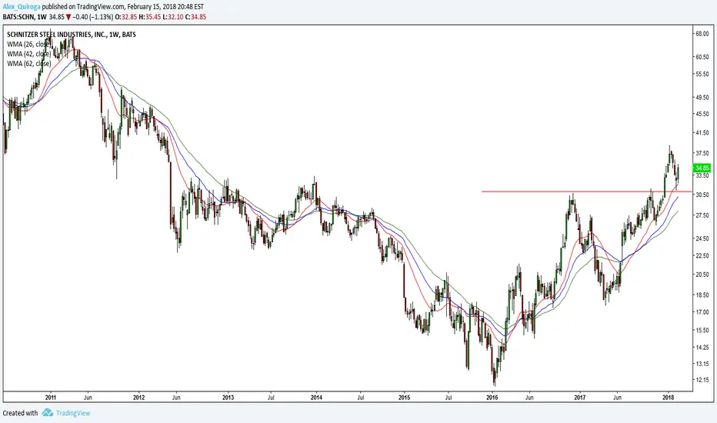Click the 2013 label on time axis
This screenshot has height=423, width=717.
pyautogui.click(x=228, y=398)
